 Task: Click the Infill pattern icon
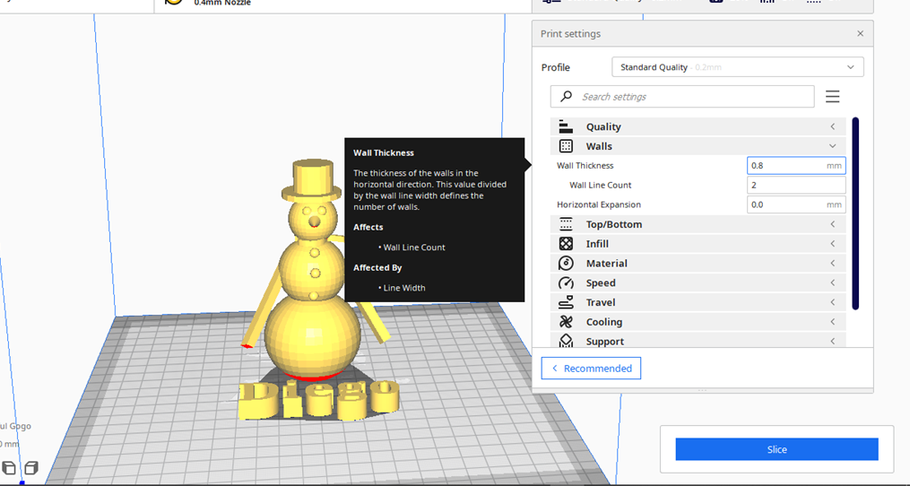click(565, 244)
